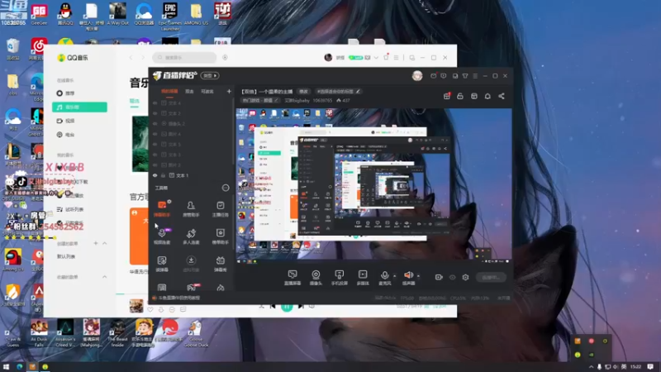Toggle visibility of 文本 5 layer
The height and width of the screenshot is (372, 661).
click(x=155, y=144)
